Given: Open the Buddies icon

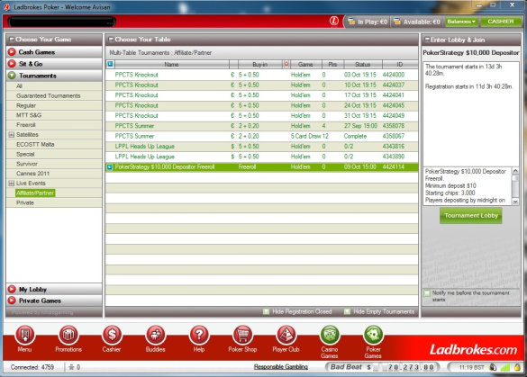Looking at the screenshot, I should [x=155, y=335].
